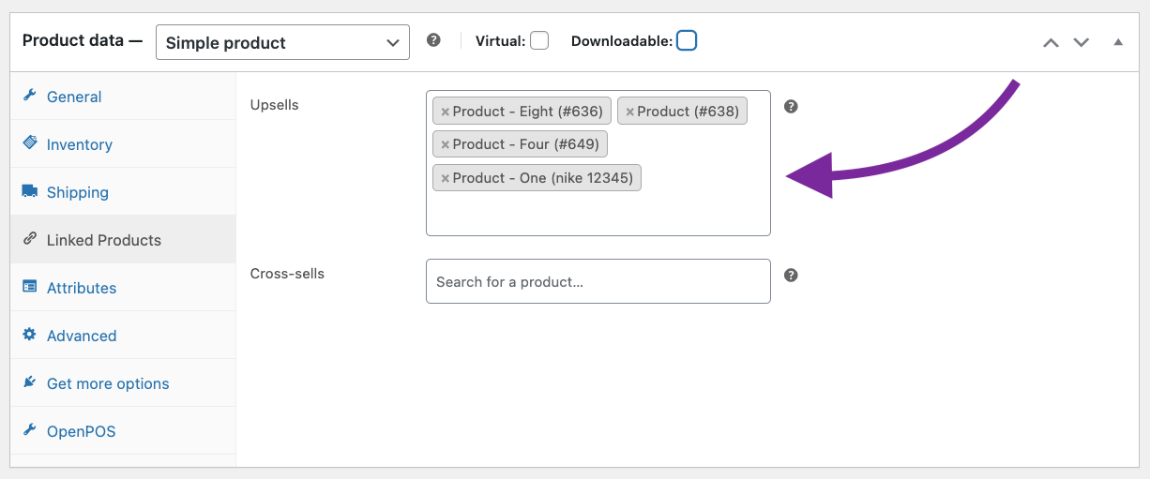Click the Cross-sells product search field
This screenshot has width=1150, height=479.
(598, 281)
